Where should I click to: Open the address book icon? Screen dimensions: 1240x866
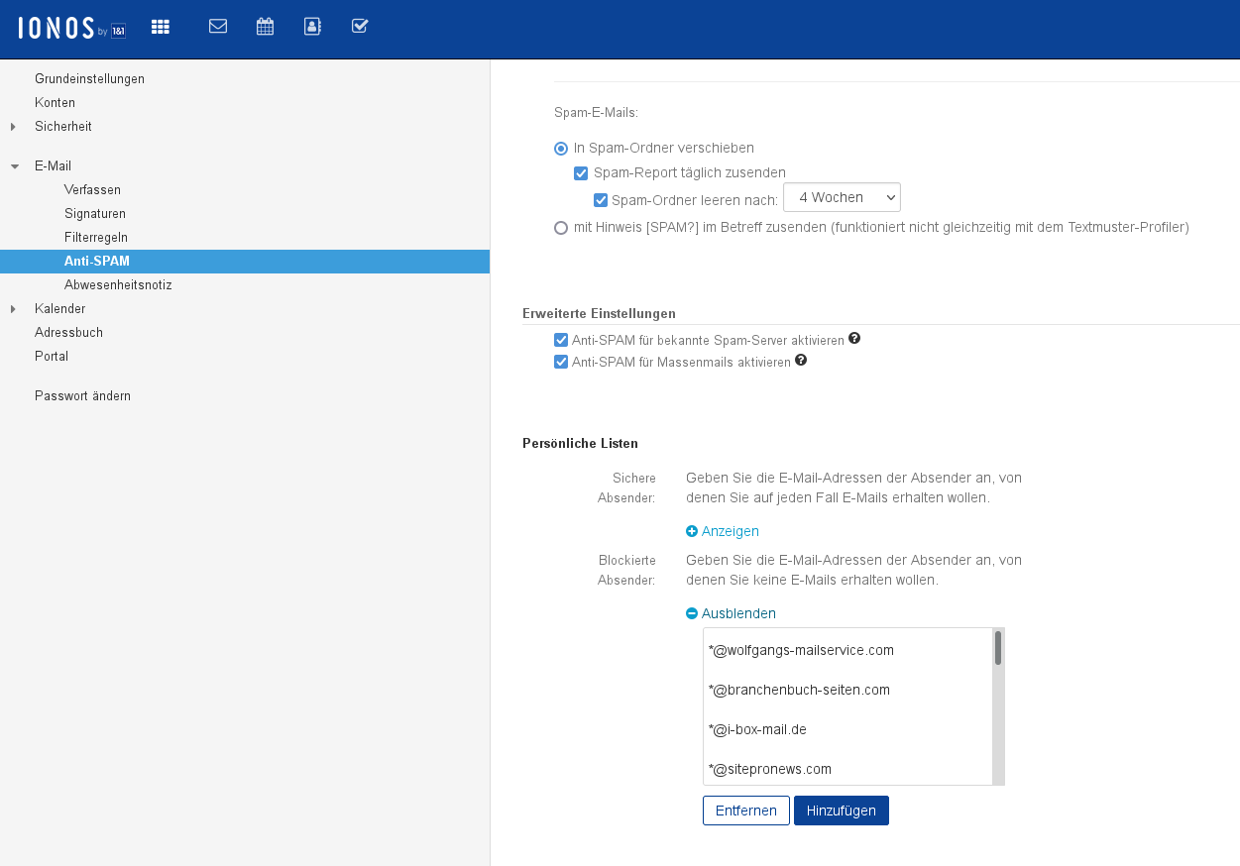(312, 27)
